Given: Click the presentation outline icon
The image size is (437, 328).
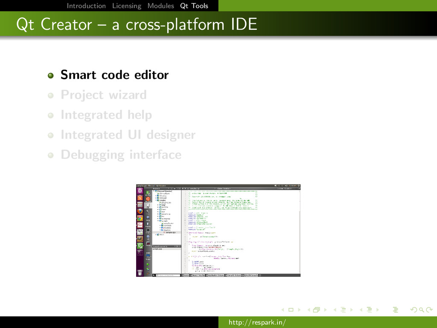Looking at the screenshot, I should click(x=395, y=310).
